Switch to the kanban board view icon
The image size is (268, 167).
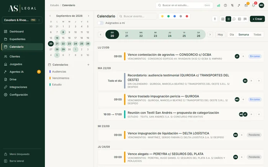tap(245, 19)
